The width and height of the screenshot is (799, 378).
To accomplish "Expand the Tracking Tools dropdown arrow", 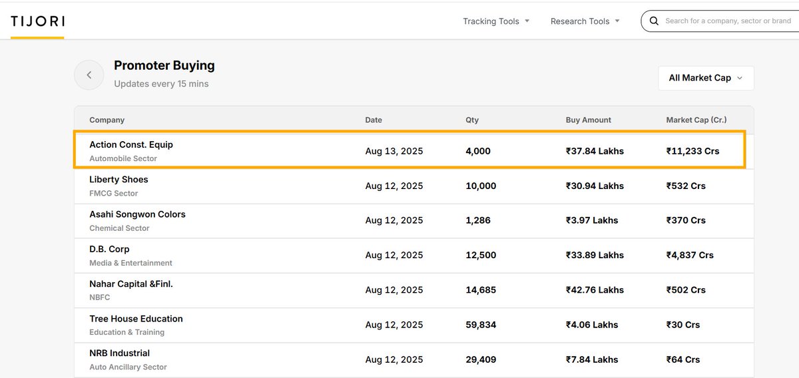I will coord(527,21).
